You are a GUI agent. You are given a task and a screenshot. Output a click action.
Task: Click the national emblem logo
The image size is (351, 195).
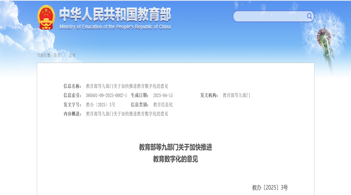(x=46, y=17)
